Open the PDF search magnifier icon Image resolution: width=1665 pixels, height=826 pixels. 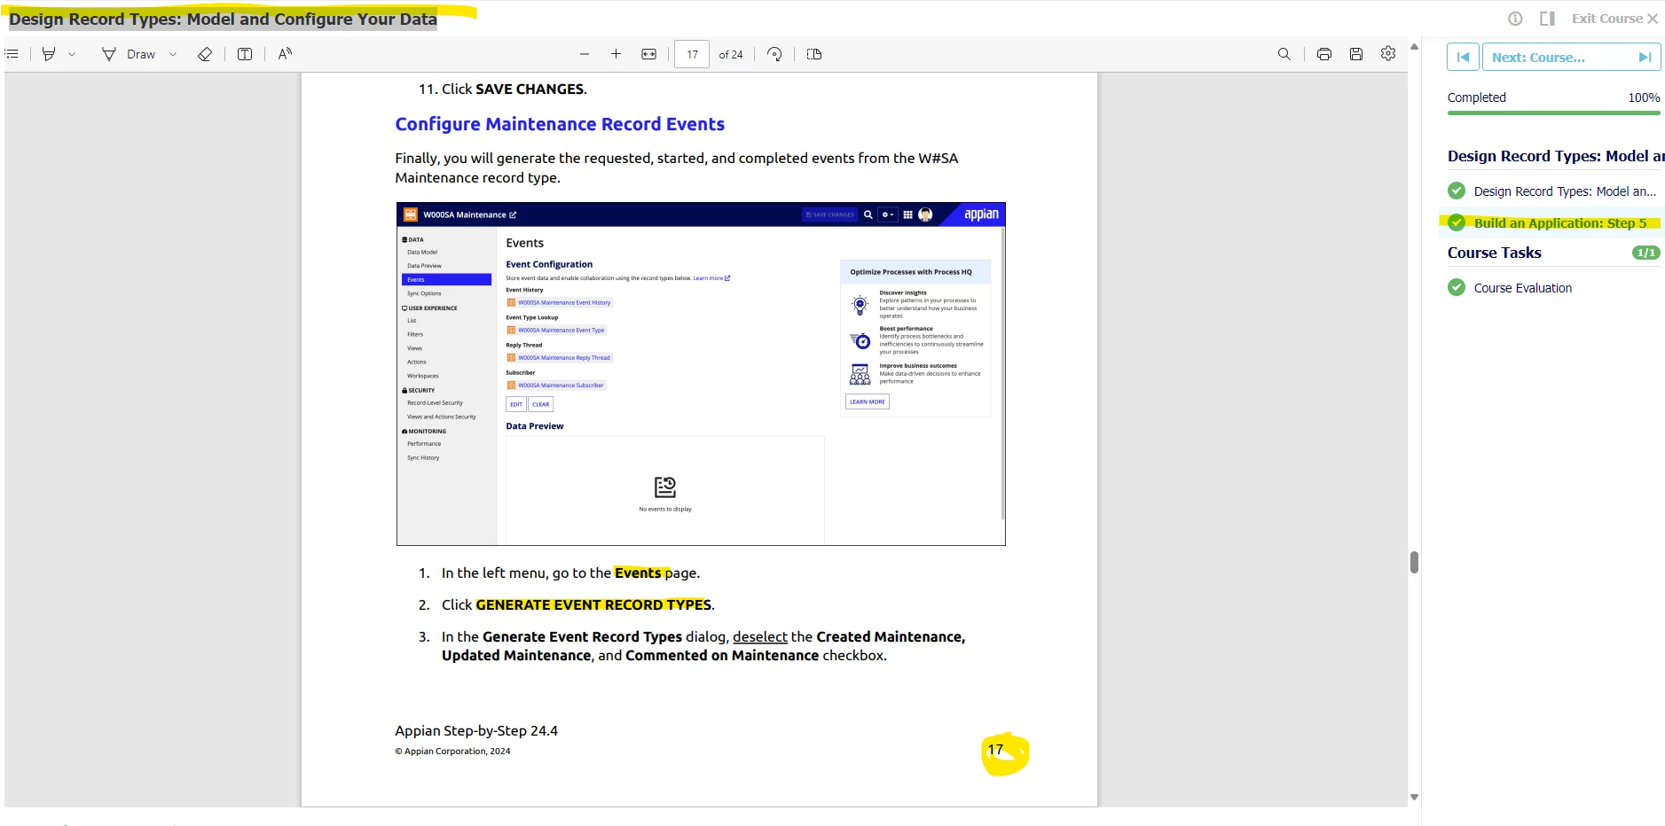[1284, 54]
